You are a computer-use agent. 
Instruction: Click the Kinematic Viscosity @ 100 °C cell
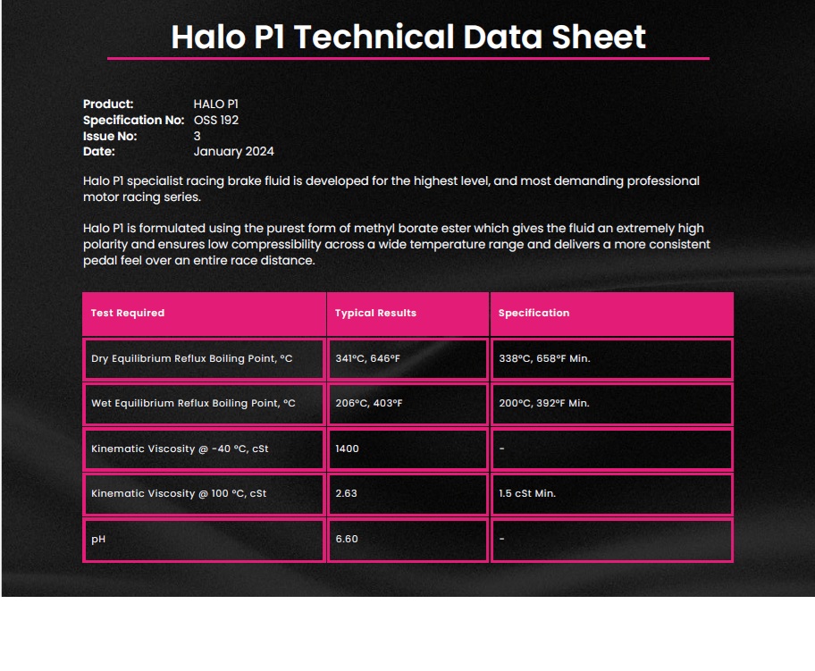tap(205, 494)
